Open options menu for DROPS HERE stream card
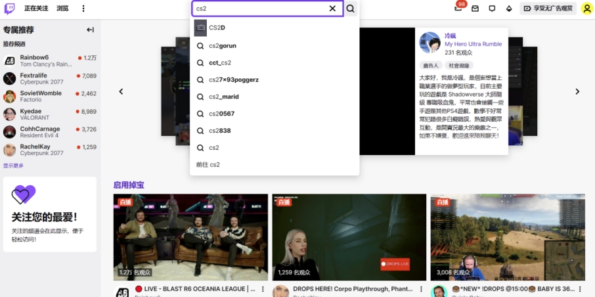The width and height of the screenshot is (595, 297). pyautogui.click(x=421, y=289)
